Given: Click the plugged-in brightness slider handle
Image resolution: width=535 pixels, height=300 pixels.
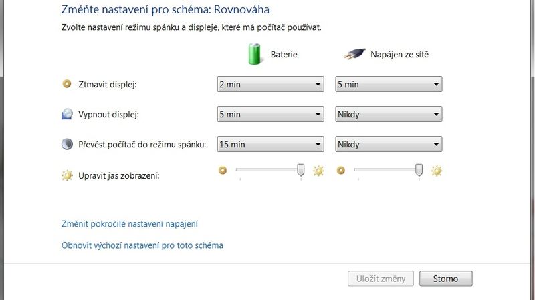Looking at the screenshot, I should pos(419,170).
